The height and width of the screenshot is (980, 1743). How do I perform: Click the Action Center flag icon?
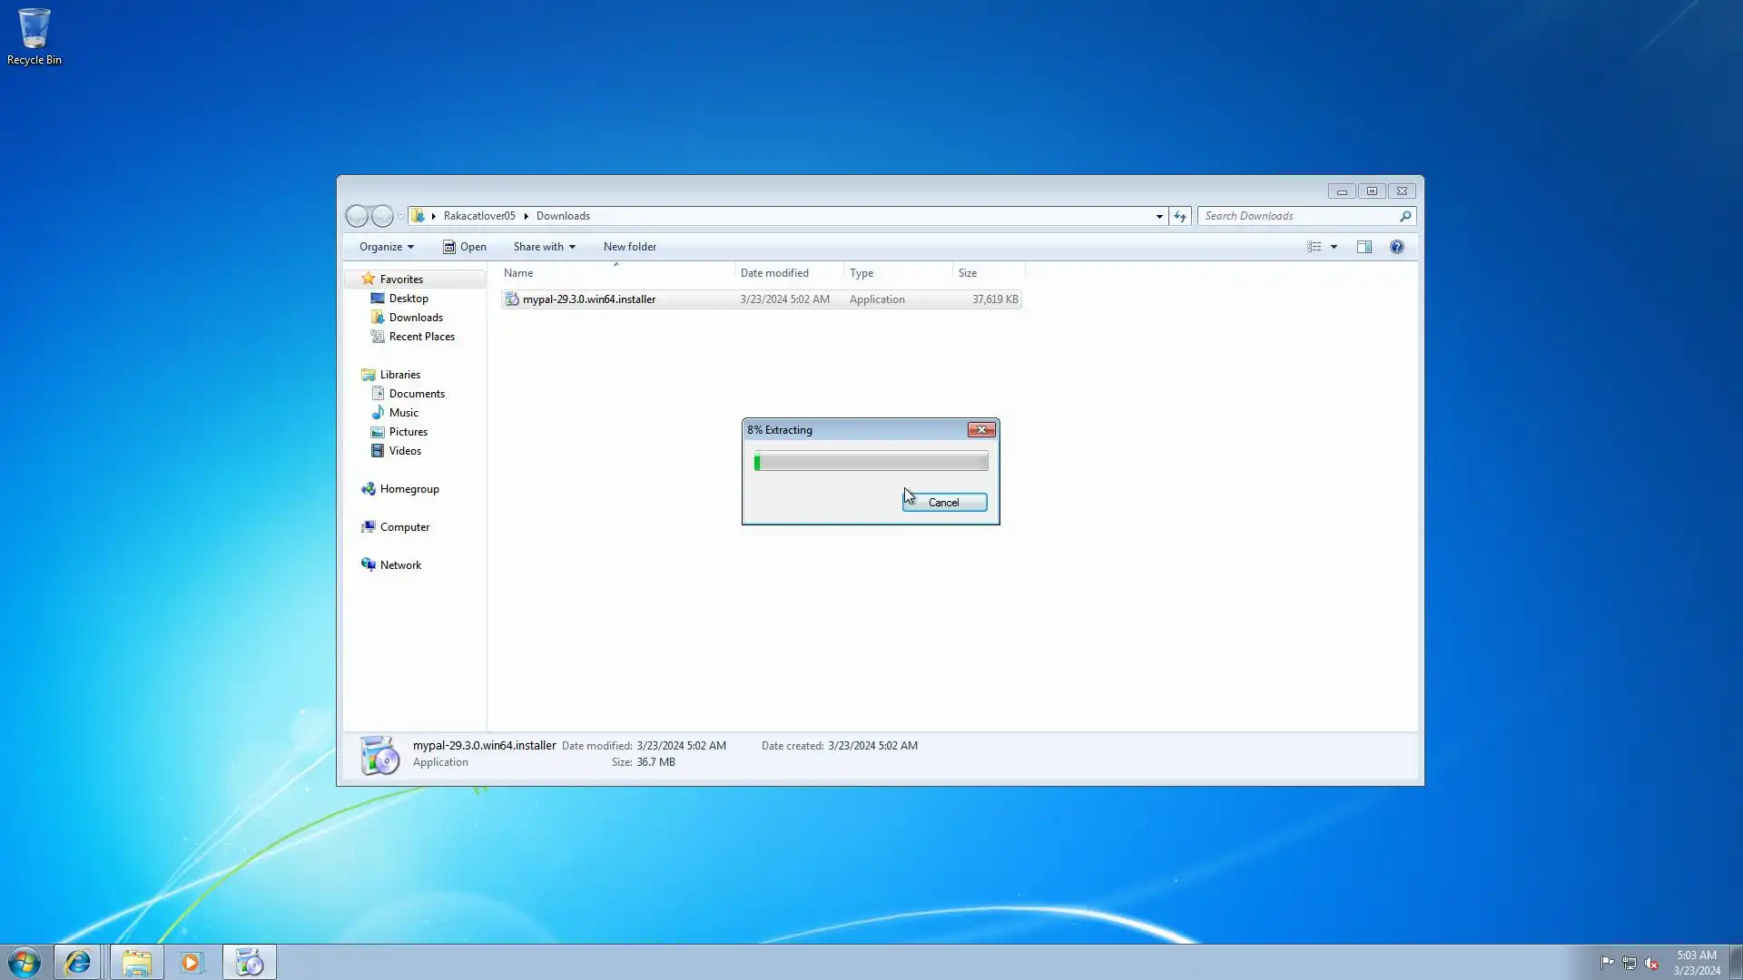pos(1607,963)
